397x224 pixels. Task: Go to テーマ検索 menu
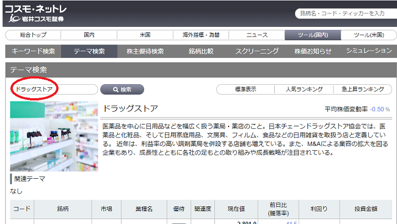coord(89,51)
